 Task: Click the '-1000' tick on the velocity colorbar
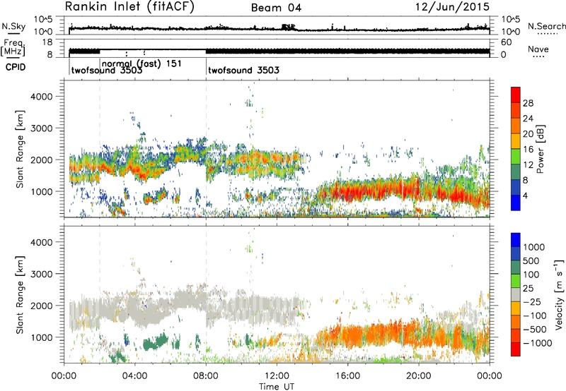(x=537, y=343)
